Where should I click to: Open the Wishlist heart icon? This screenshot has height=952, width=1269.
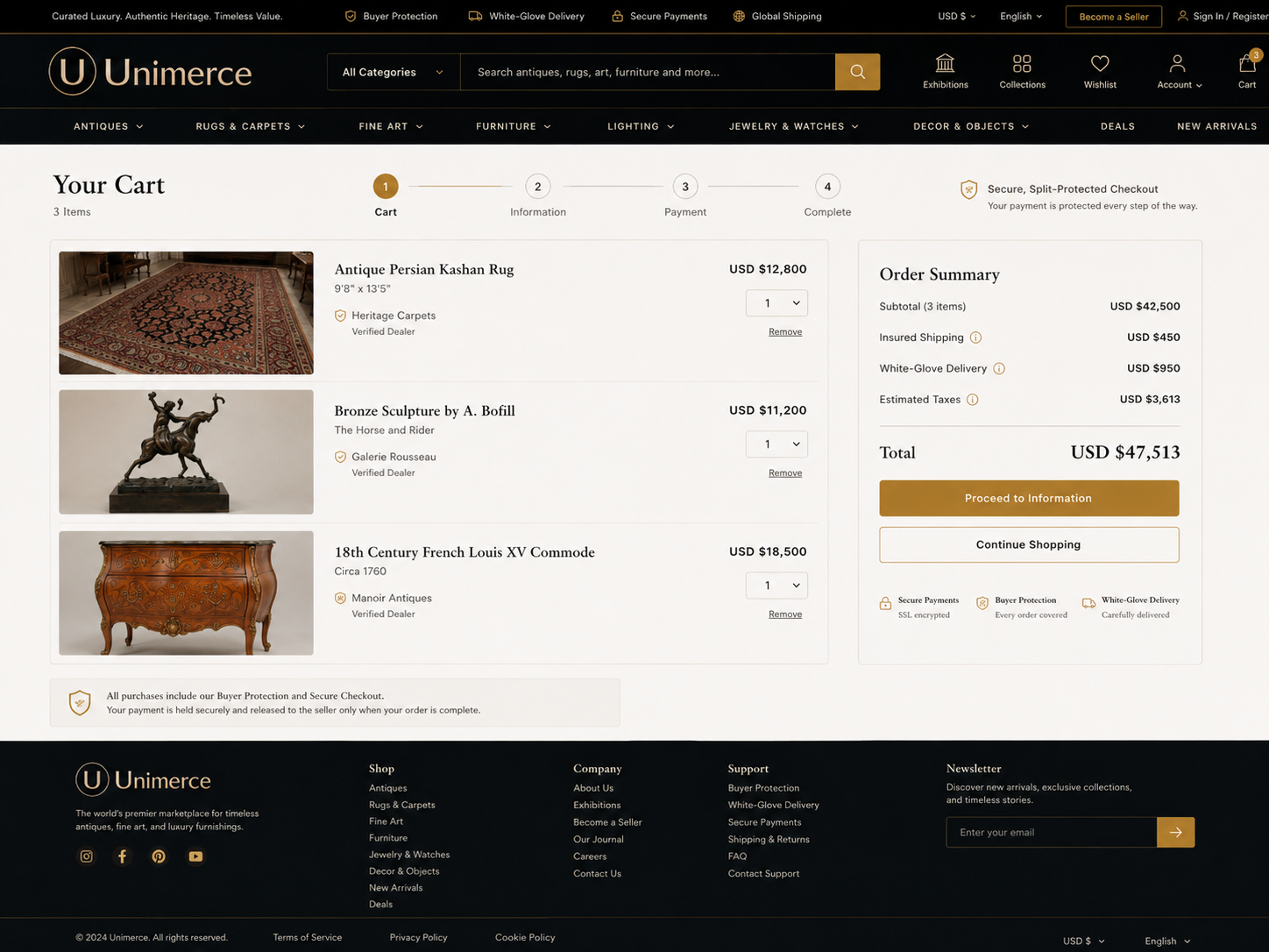click(x=1100, y=71)
